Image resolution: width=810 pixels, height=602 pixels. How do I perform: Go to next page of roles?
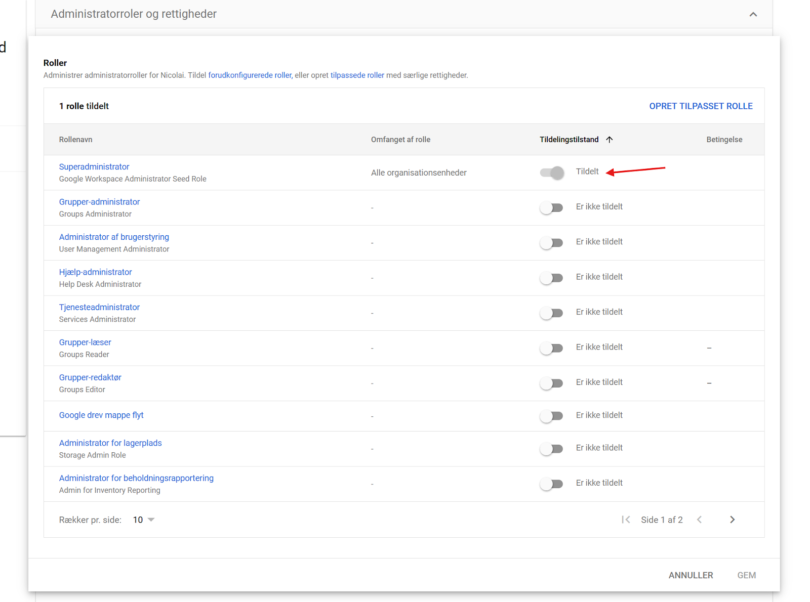(732, 520)
